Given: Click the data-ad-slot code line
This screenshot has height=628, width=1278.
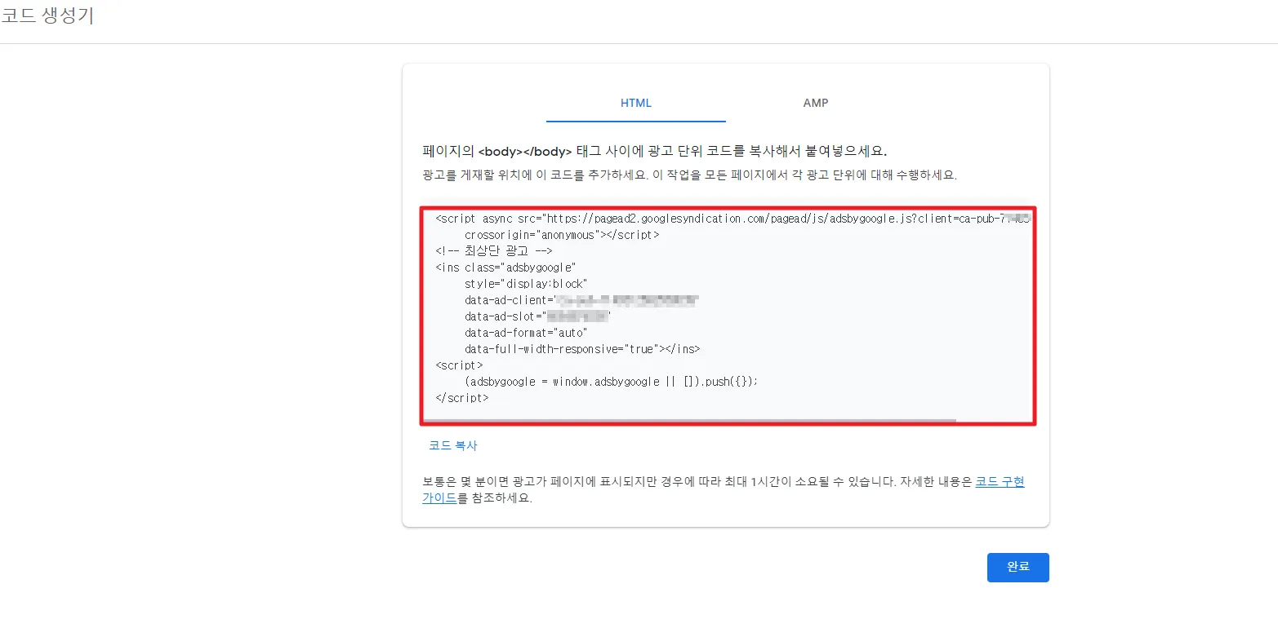Looking at the screenshot, I should [537, 316].
